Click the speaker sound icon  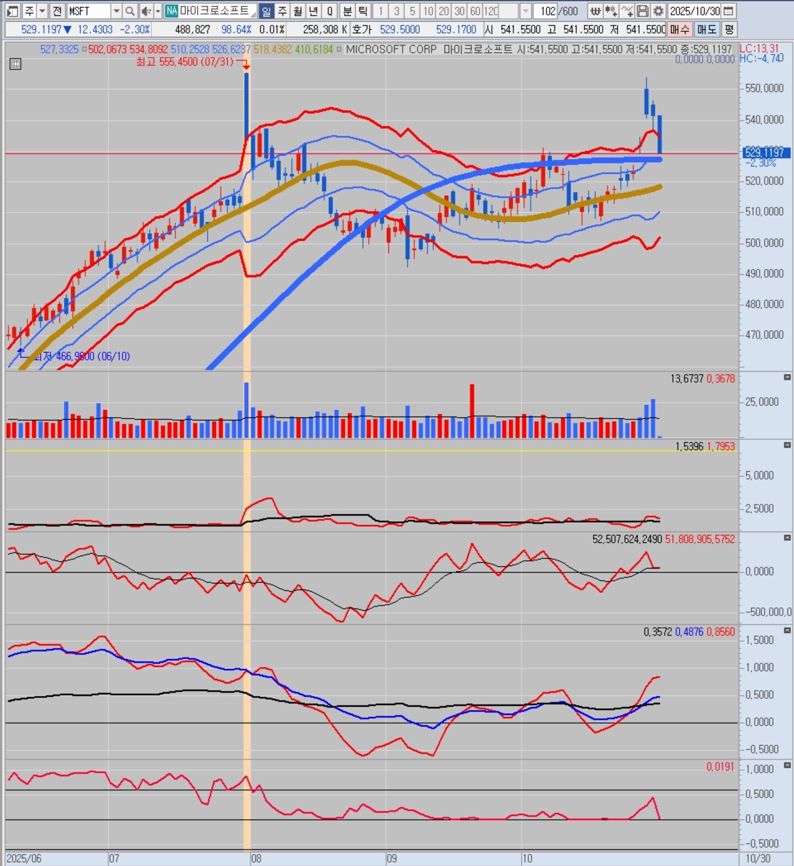point(146,10)
